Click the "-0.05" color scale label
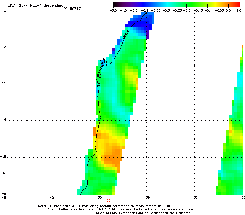 click(x=220, y=11)
